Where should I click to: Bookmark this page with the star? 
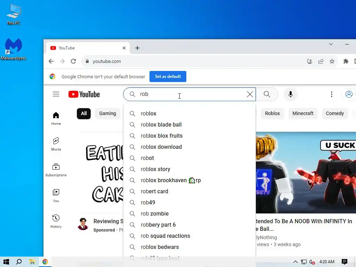[332, 61]
